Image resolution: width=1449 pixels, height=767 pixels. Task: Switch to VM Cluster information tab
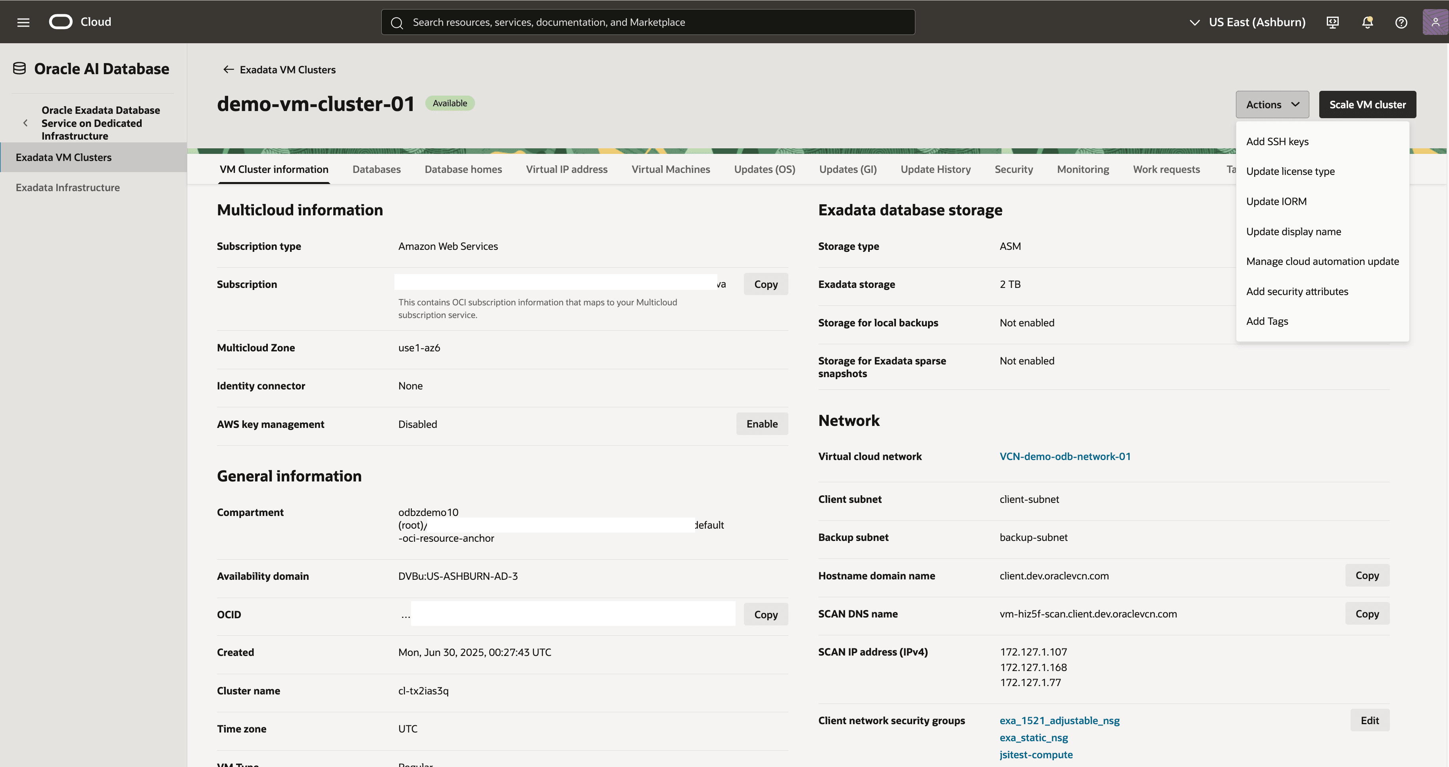click(x=274, y=169)
